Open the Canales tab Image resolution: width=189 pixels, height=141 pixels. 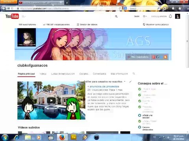click(x=83, y=74)
